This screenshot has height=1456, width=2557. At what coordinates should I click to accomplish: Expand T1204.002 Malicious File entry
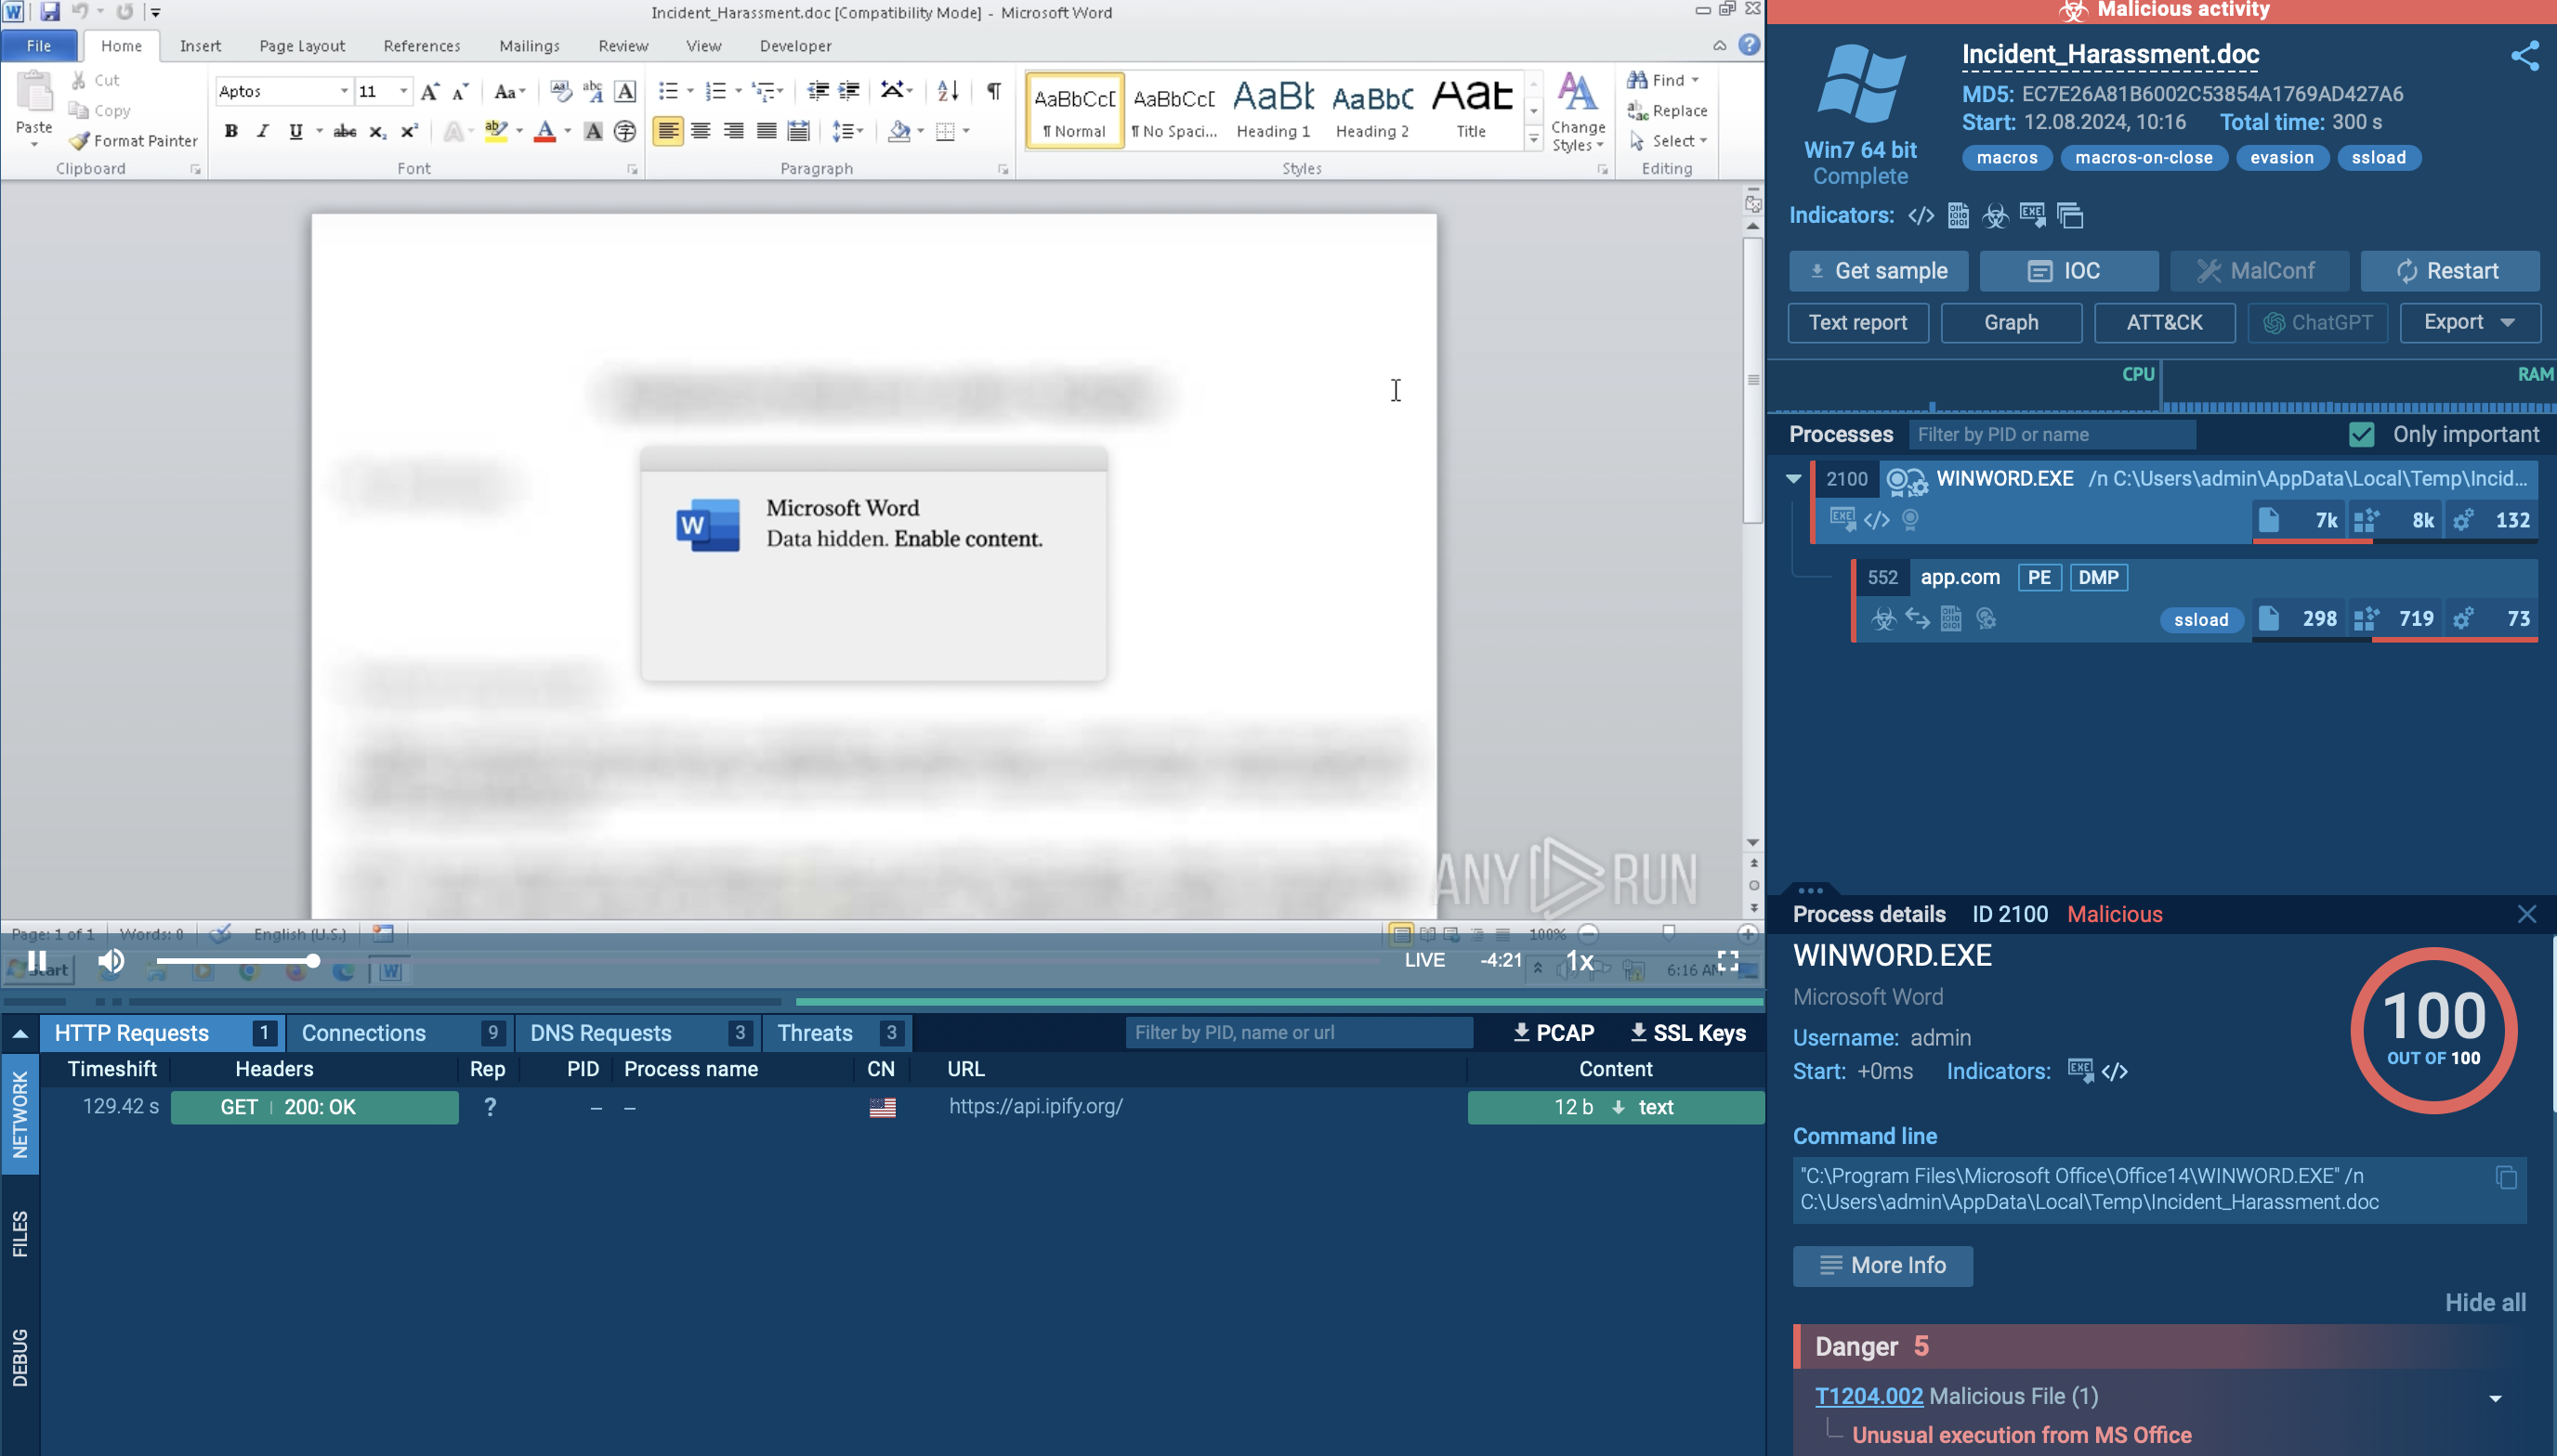pyautogui.click(x=2494, y=1398)
